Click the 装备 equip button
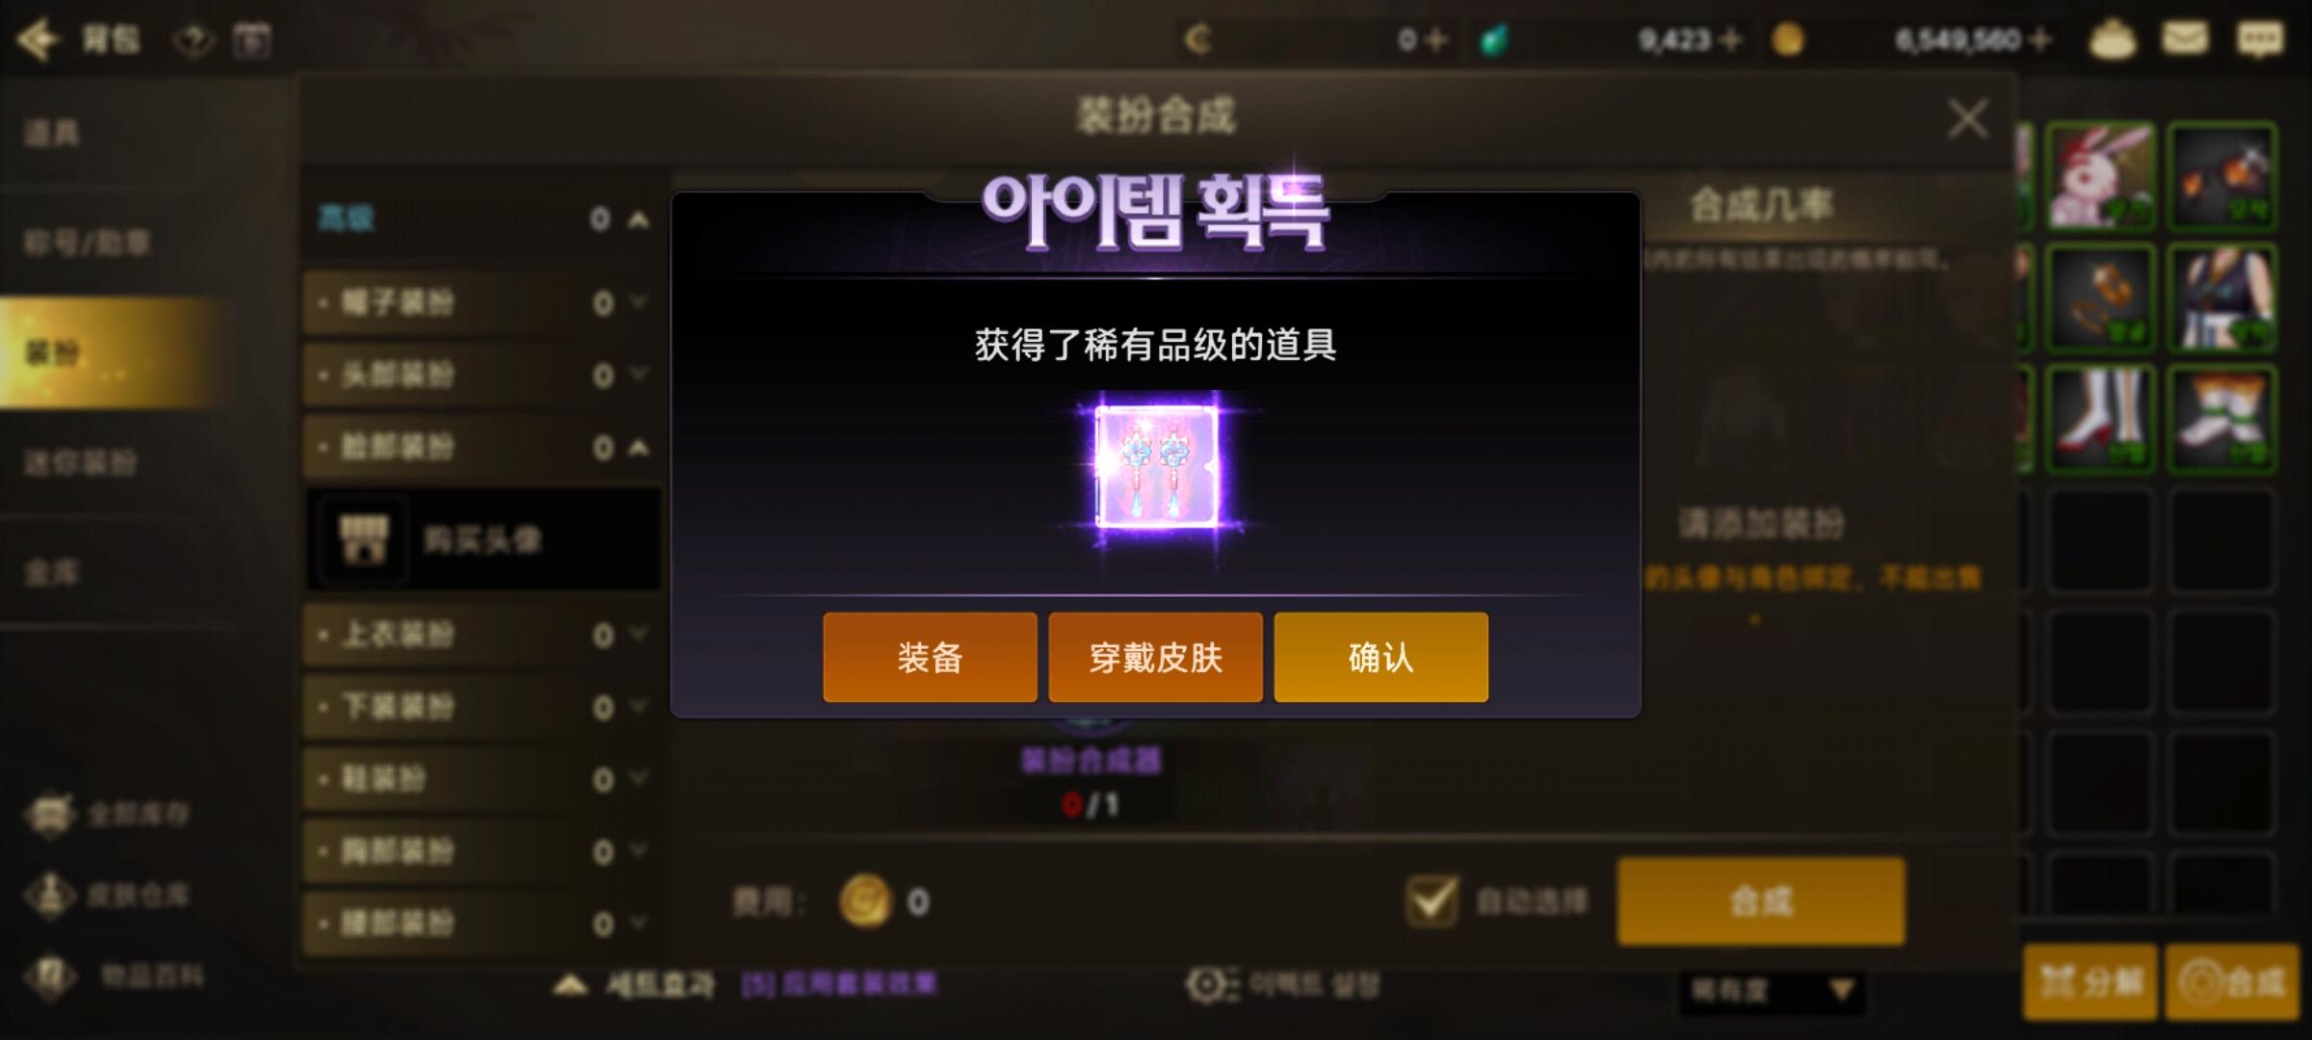This screenshot has width=2312, height=1040. click(930, 657)
